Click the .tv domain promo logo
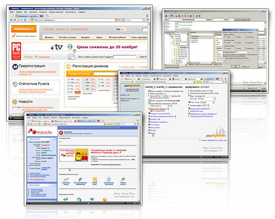 click(x=57, y=47)
